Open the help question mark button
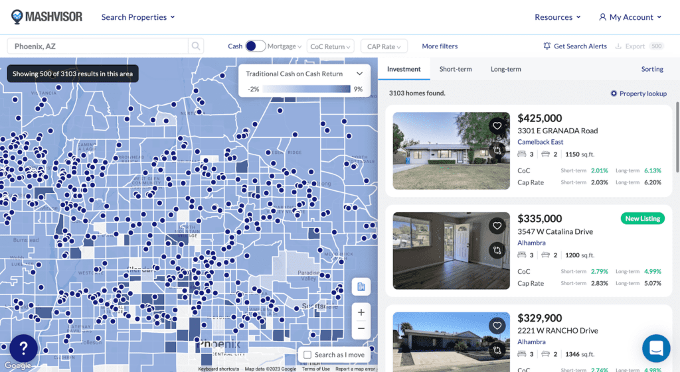 pos(23,348)
